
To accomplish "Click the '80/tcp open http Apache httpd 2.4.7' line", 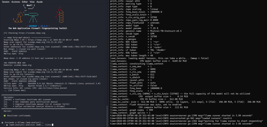I will pos(33,86).
